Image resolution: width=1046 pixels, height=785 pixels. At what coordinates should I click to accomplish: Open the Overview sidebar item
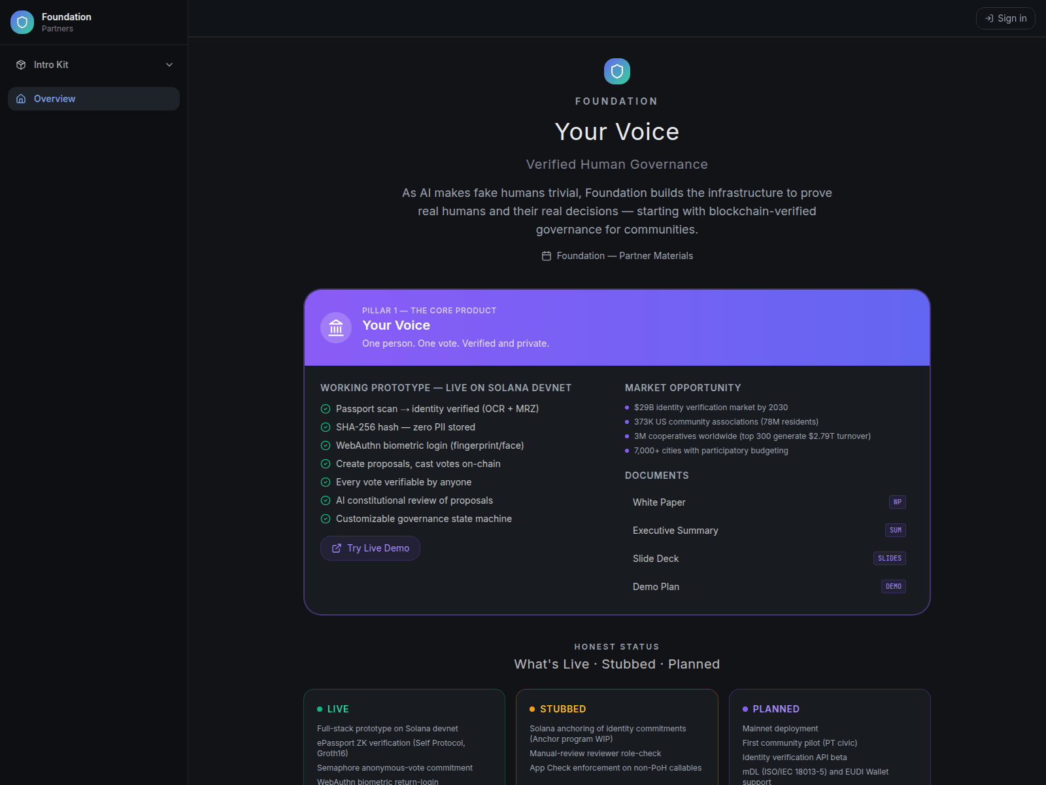[x=93, y=99]
